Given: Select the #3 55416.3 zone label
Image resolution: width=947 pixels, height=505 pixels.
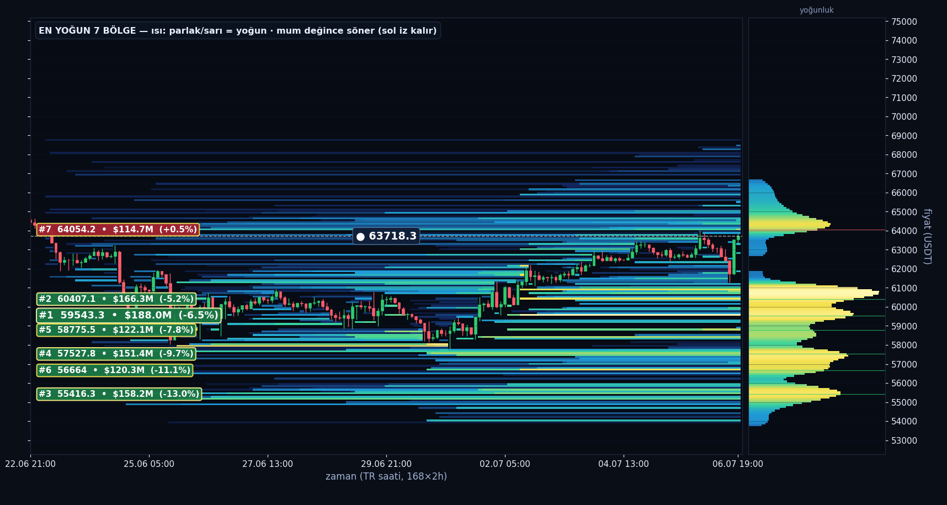Looking at the screenshot, I should pos(119,394).
